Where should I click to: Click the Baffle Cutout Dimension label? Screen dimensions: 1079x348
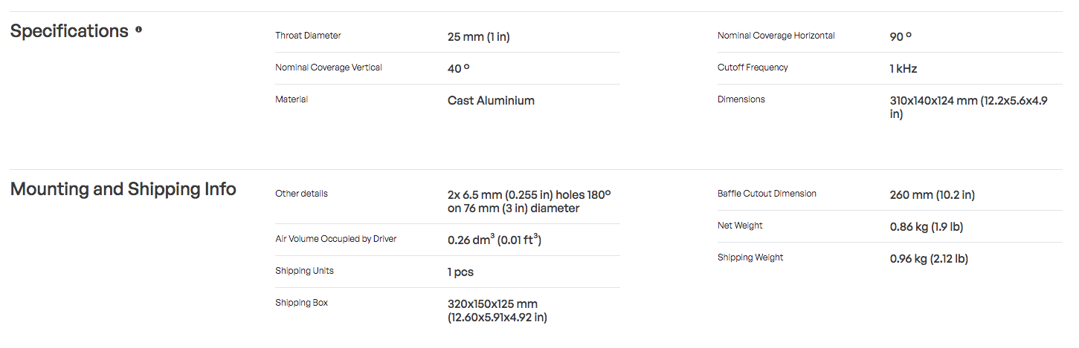point(767,194)
